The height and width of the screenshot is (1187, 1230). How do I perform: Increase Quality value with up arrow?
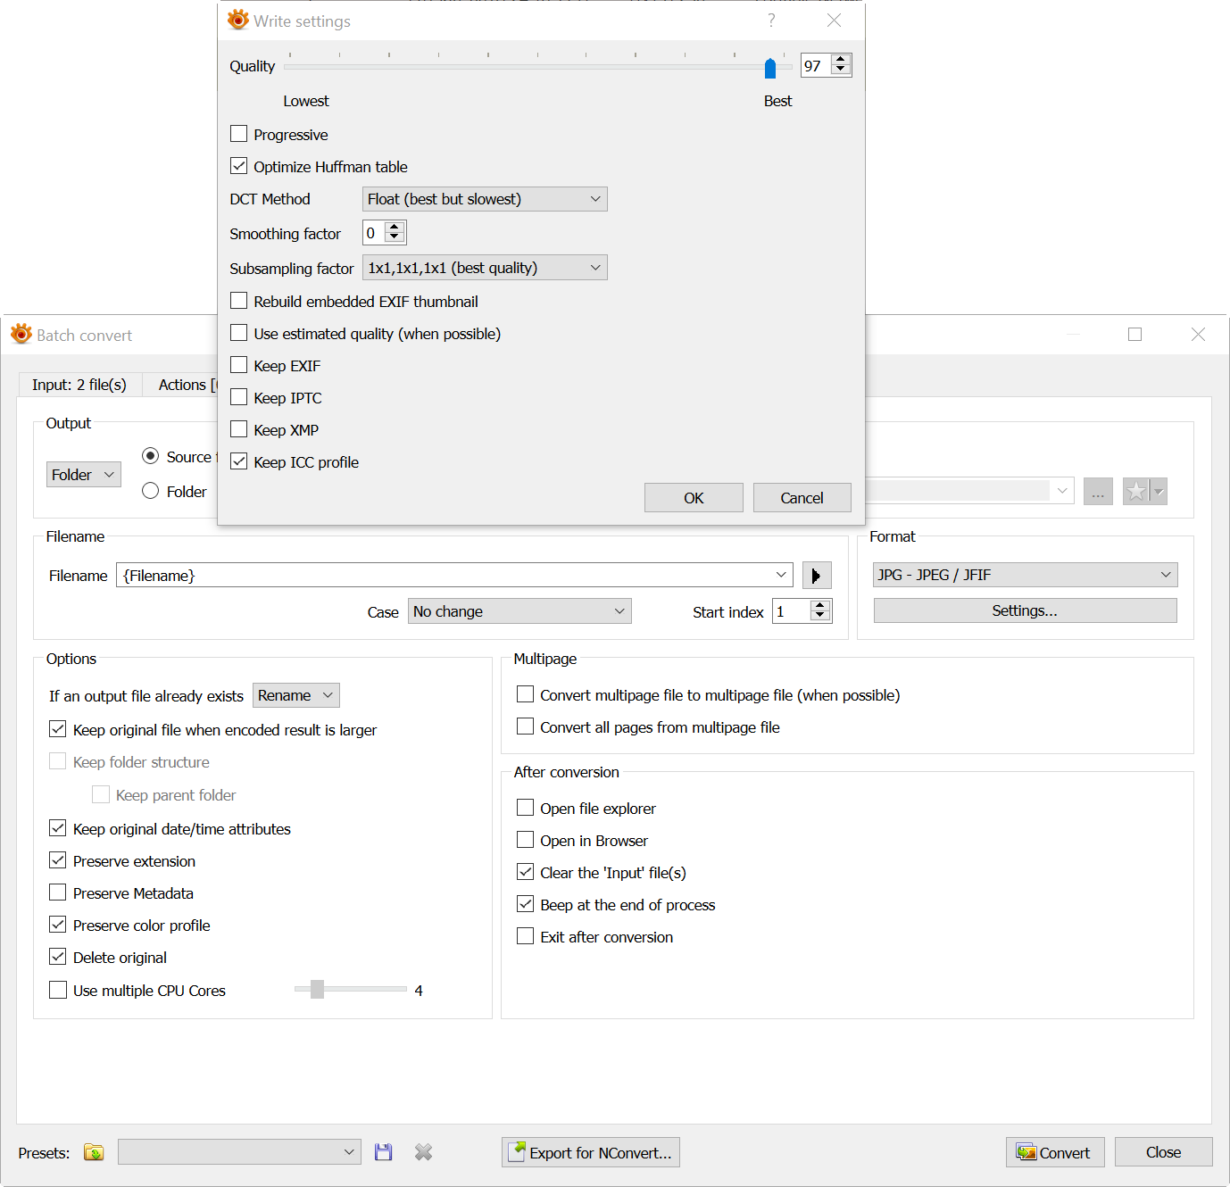(x=841, y=60)
